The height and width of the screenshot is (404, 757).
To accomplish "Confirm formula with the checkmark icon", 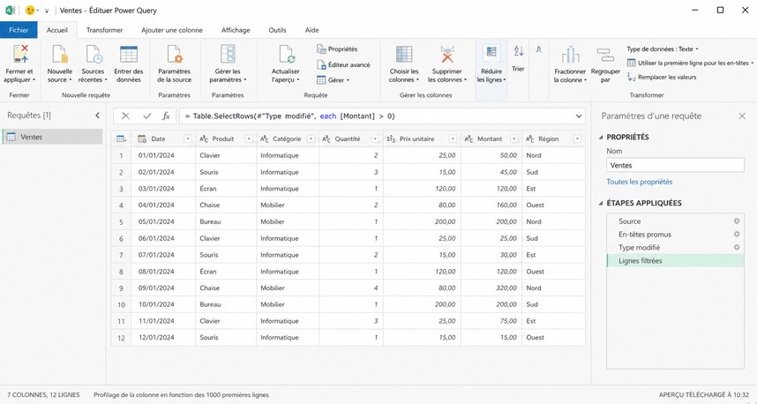I will coord(147,116).
